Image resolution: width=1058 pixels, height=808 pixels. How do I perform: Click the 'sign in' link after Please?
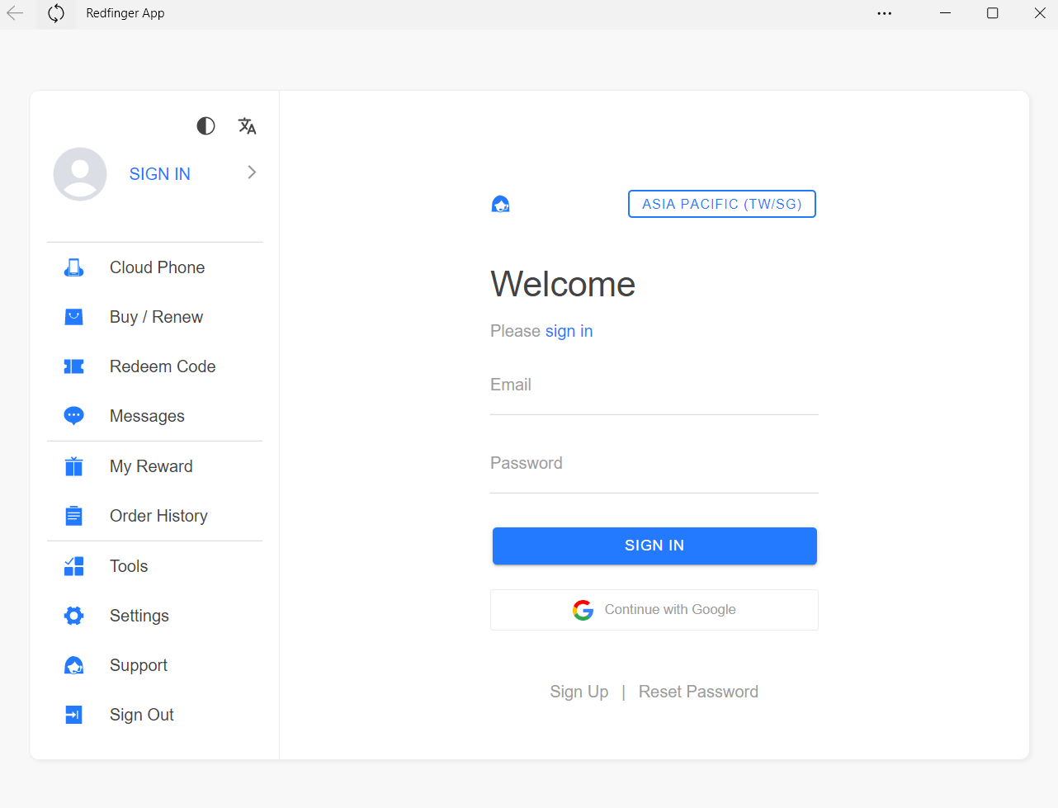[x=569, y=331]
